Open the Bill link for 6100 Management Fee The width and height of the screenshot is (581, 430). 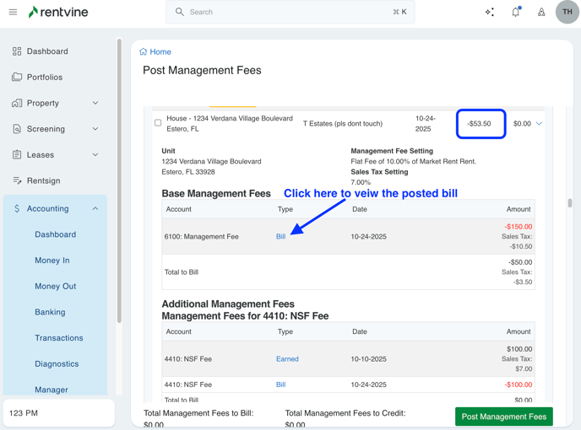[280, 237]
